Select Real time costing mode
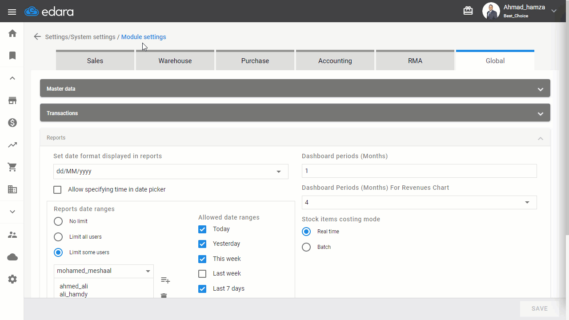569x320 pixels. [x=306, y=232]
